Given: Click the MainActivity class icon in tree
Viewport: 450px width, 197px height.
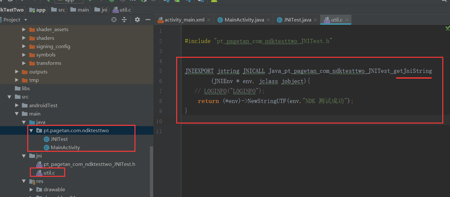Looking at the screenshot, I should 47,148.
